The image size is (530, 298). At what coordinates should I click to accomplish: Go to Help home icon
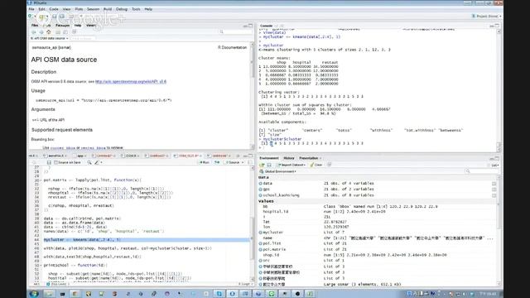click(49, 32)
